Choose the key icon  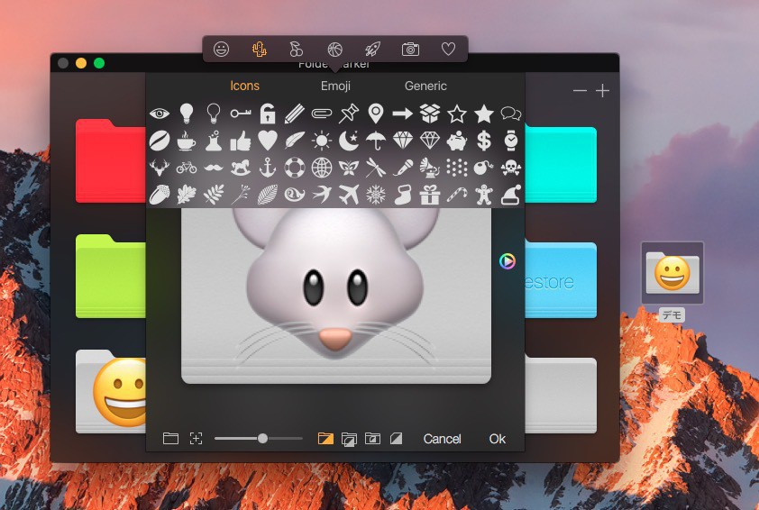coord(241,114)
